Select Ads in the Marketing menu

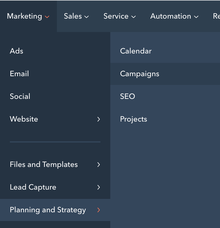click(x=17, y=51)
